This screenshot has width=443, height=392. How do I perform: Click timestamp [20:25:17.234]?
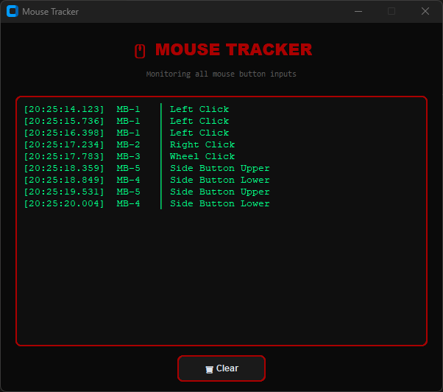pyautogui.click(x=64, y=145)
